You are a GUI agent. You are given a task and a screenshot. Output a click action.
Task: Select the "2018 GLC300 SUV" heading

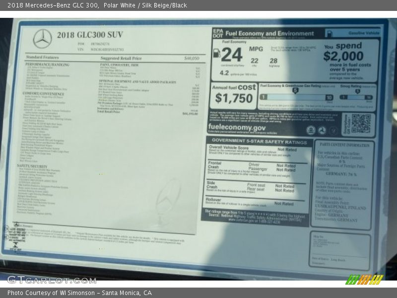point(90,35)
